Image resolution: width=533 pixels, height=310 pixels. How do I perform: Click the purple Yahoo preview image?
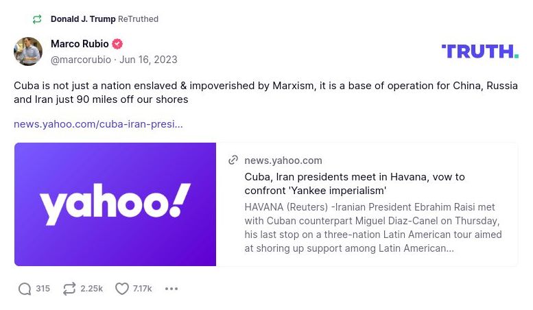pos(115,204)
